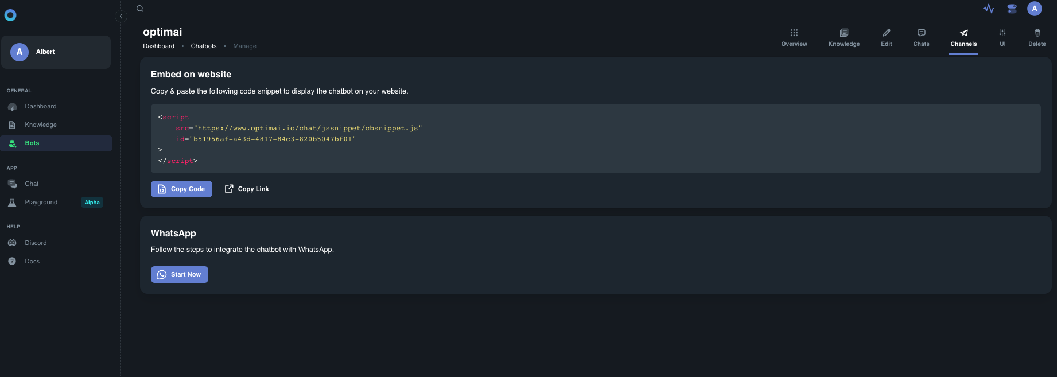Go to Chatbots breadcrumb
Viewport: 1057px width, 377px height.
204,46
